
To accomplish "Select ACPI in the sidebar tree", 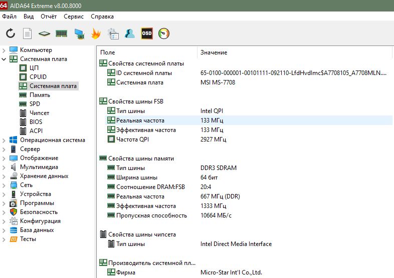I will click(x=36, y=131).
